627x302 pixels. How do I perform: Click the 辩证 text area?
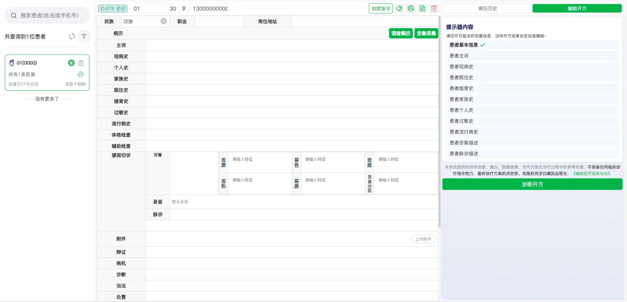[292, 252]
